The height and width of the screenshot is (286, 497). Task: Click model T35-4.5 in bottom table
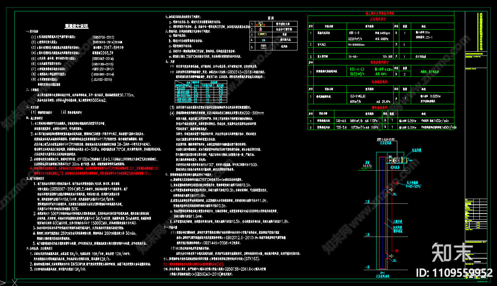tap(341, 120)
